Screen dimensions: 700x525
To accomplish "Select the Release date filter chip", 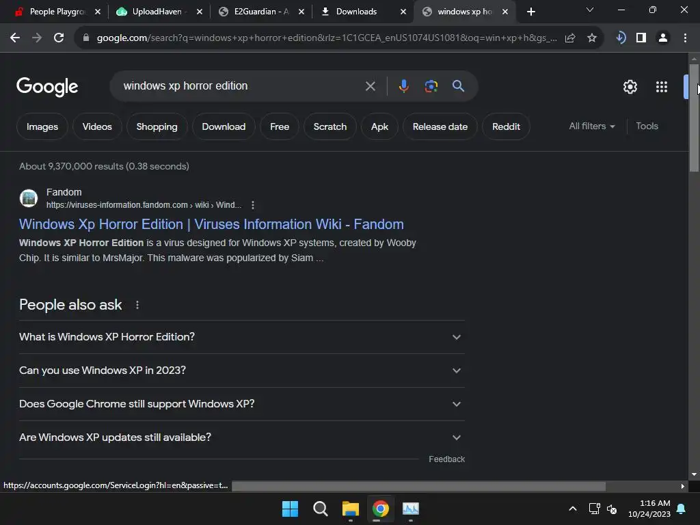I will 440,126.
